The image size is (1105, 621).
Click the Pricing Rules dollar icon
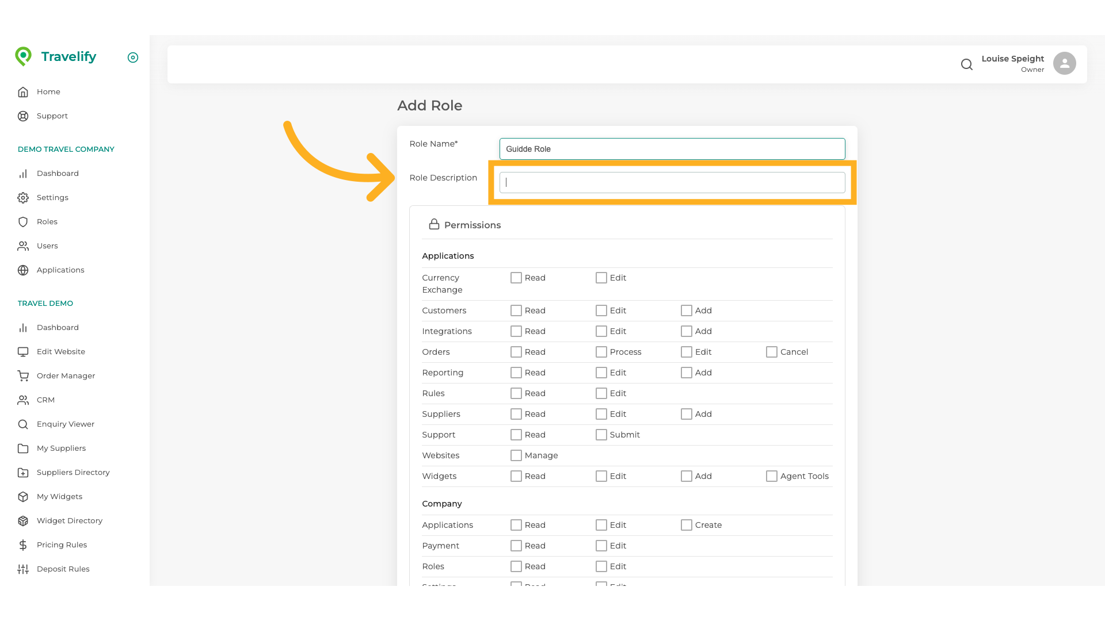[23, 545]
